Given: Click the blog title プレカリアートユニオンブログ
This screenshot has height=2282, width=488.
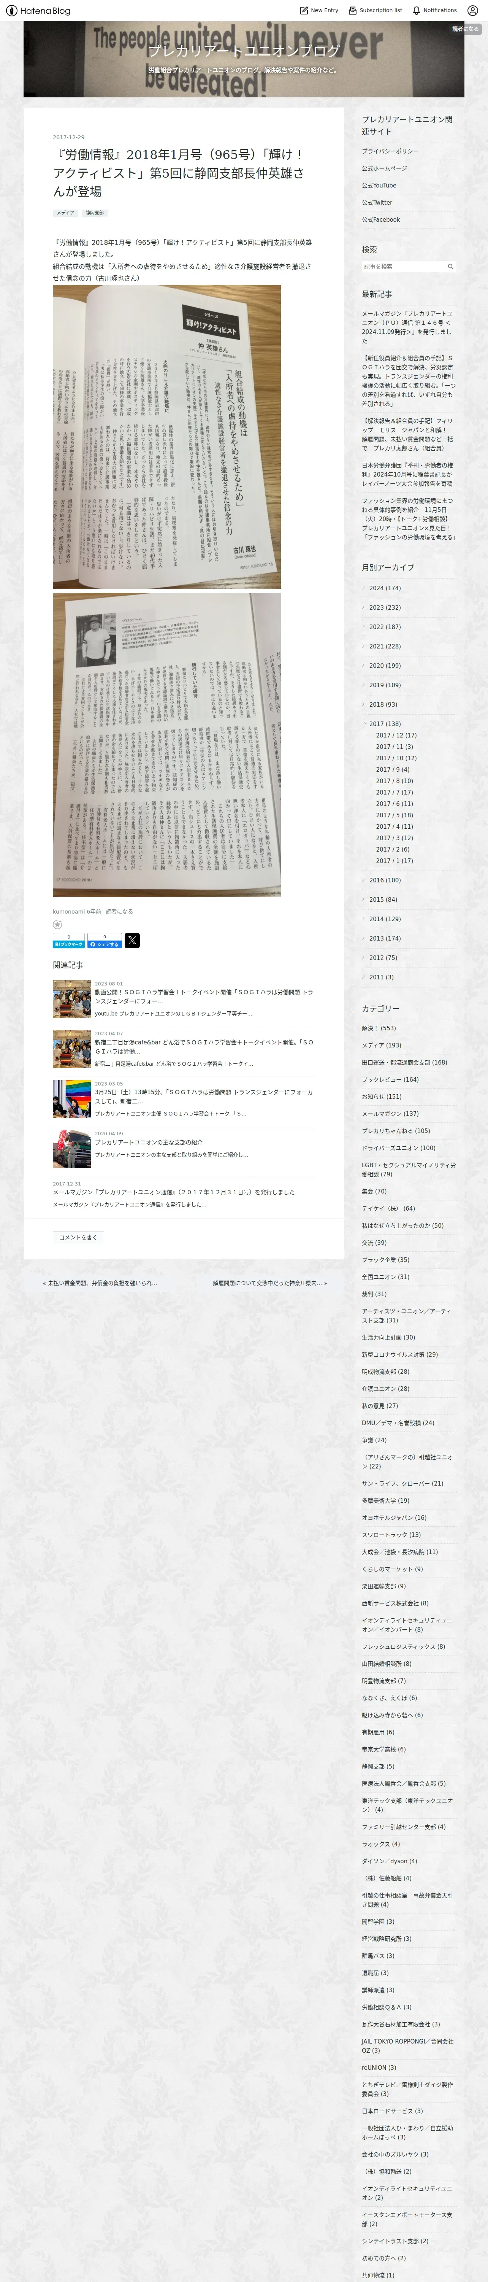Looking at the screenshot, I should coord(244,51).
